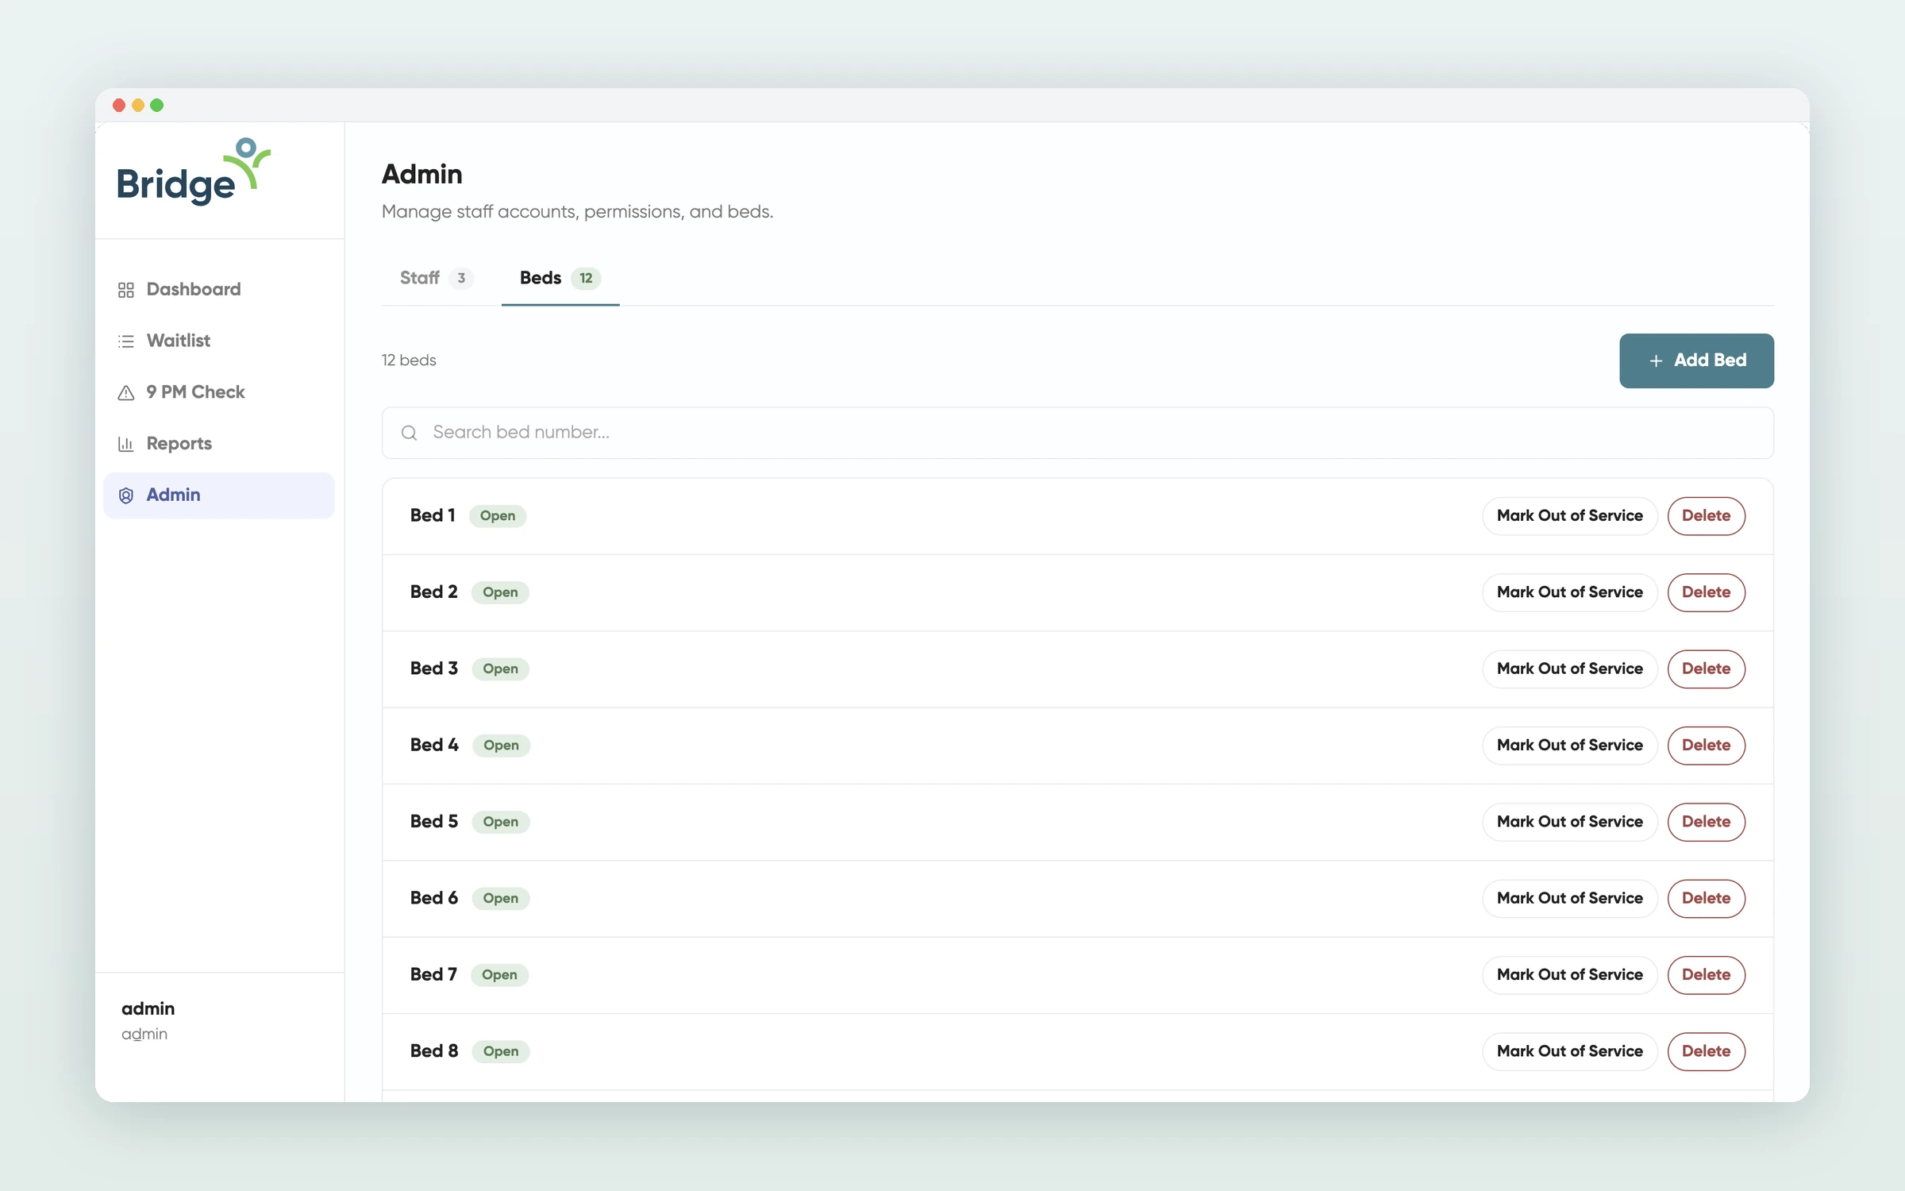Image resolution: width=1905 pixels, height=1191 pixels.
Task: Click the Reports bar chart icon
Action: [125, 444]
